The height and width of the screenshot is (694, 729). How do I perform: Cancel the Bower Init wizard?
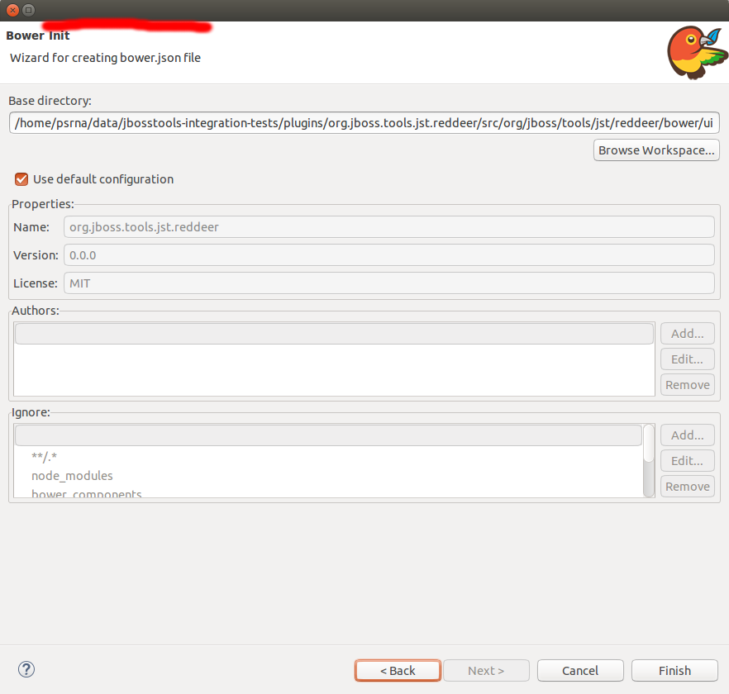point(580,670)
